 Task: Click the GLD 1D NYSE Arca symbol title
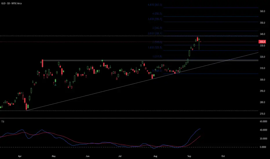click(11, 3)
